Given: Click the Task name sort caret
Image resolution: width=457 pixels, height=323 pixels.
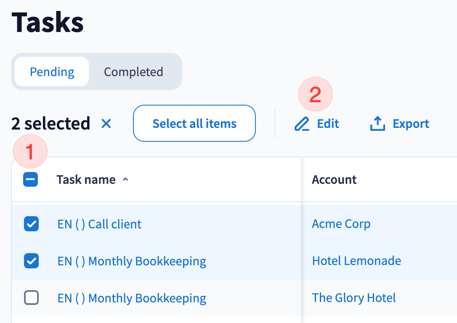Looking at the screenshot, I should [x=125, y=180].
